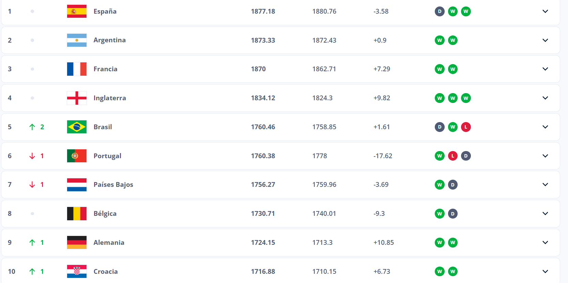
Task: Click the draw badge in Bélgica row
Action: 452,213
